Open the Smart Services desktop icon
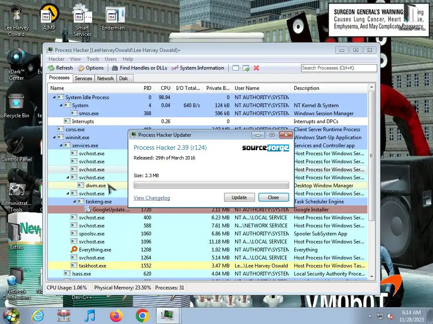The image size is (433, 324). [82, 21]
